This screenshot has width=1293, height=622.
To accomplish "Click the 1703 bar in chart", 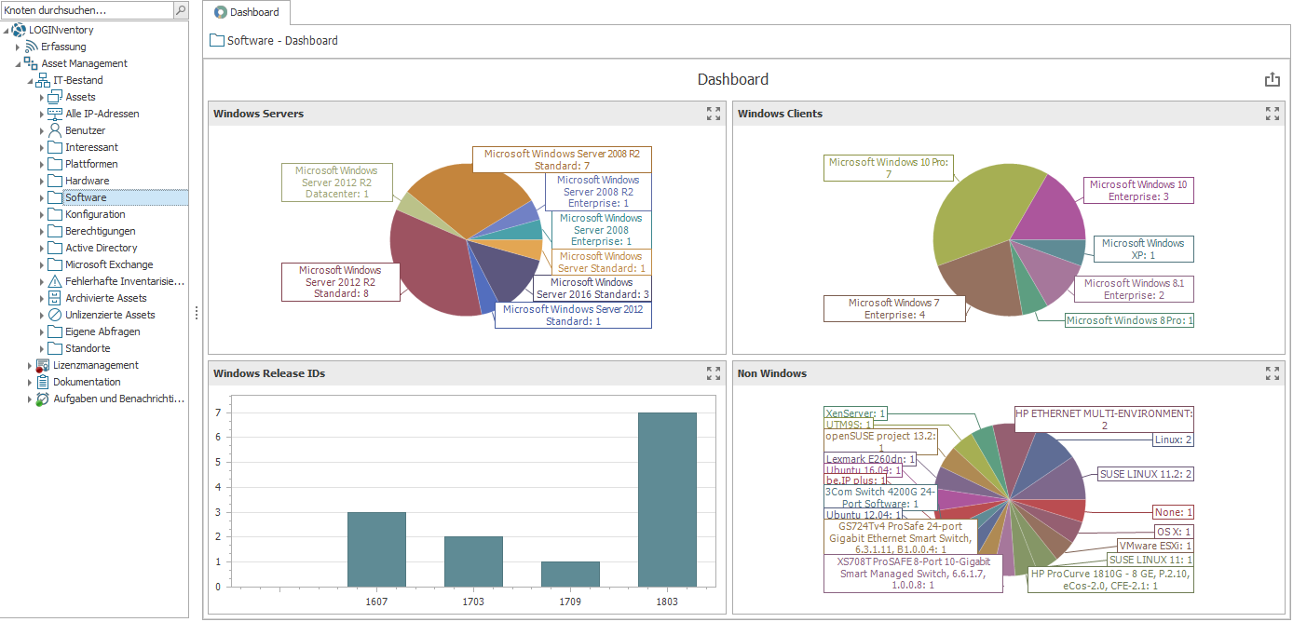I will [x=473, y=561].
